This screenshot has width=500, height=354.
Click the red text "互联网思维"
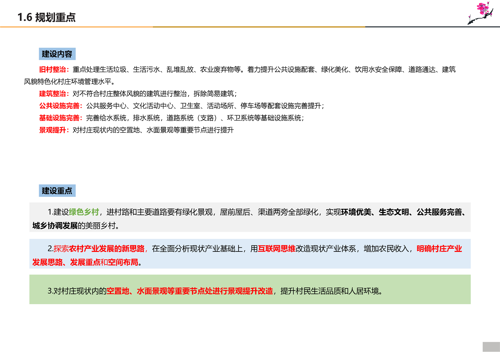[277, 249]
